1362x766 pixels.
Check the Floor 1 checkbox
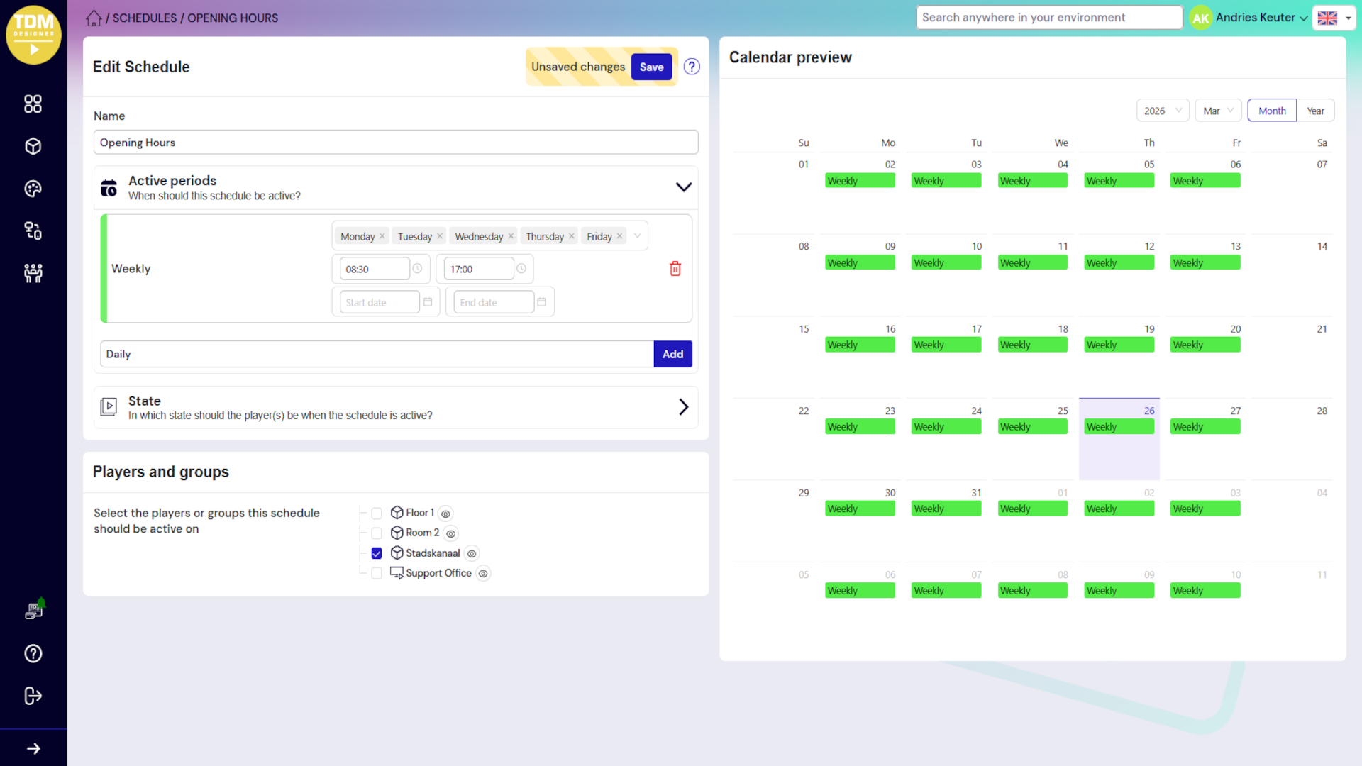point(377,513)
